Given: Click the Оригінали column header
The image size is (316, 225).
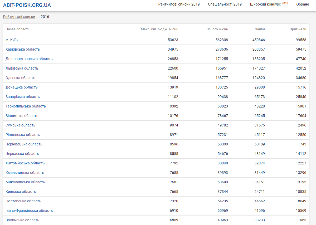Looking at the screenshot, I should click(298, 29).
